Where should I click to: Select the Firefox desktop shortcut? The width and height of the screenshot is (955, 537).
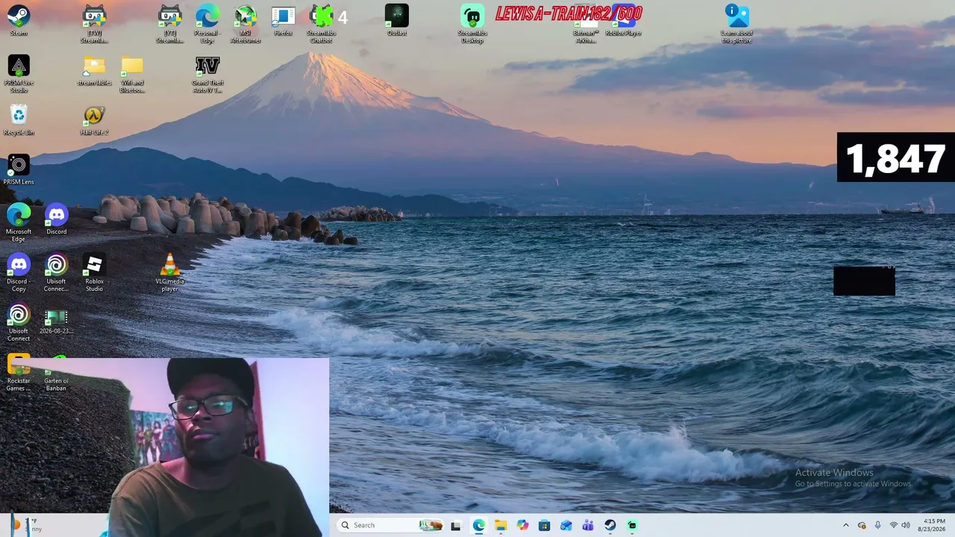pyautogui.click(x=283, y=20)
